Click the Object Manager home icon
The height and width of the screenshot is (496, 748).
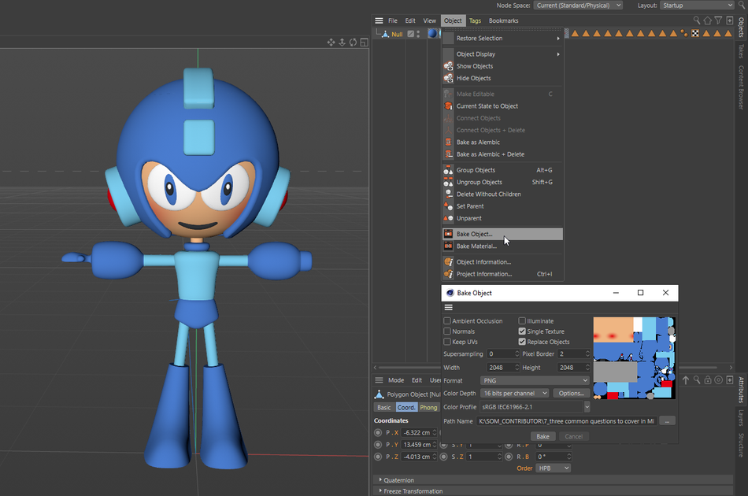[x=708, y=20]
